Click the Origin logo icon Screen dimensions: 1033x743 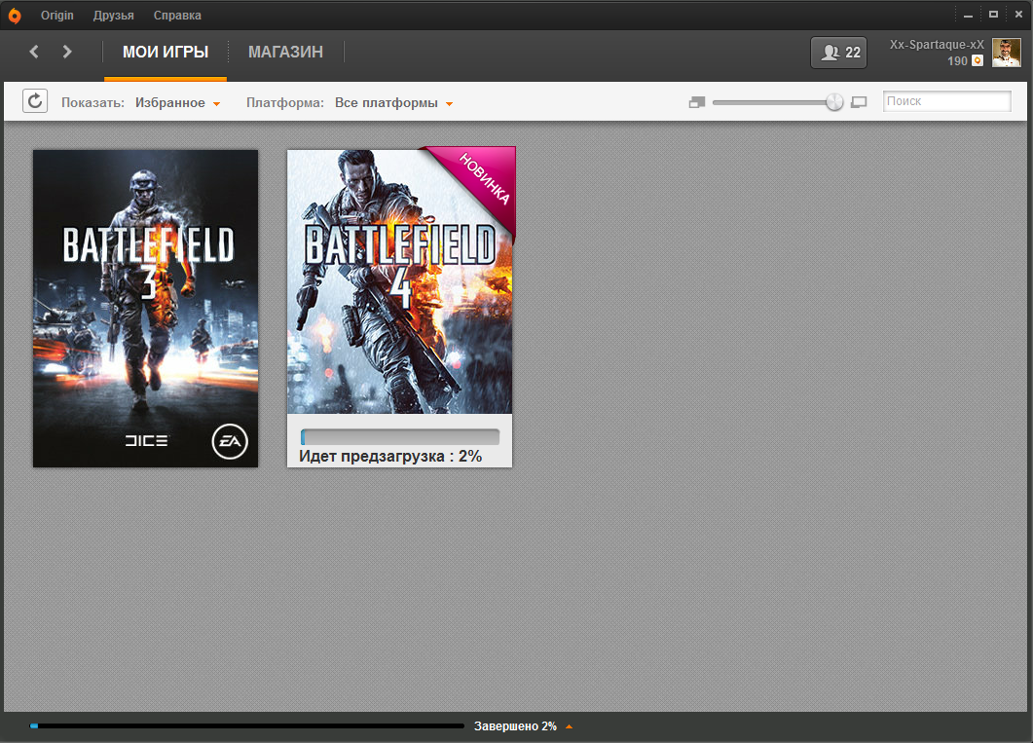point(15,15)
